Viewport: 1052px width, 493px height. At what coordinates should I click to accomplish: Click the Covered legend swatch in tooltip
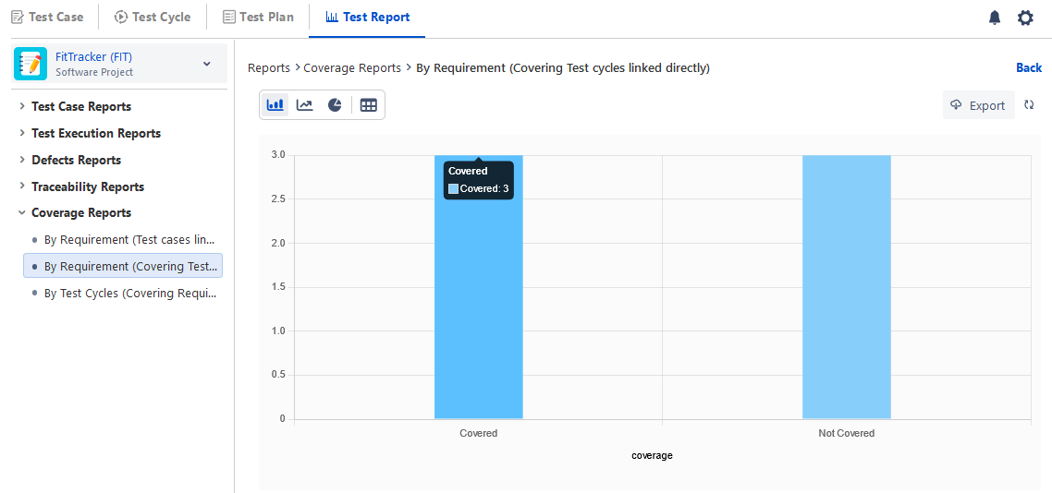tap(454, 189)
